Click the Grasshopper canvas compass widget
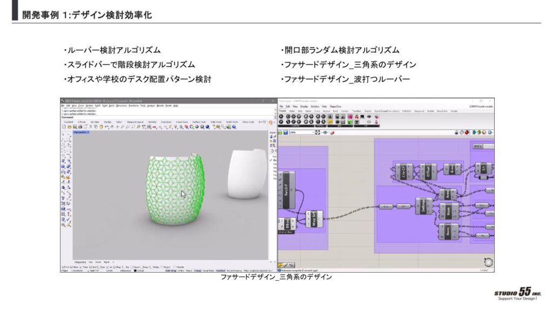The height and width of the screenshot is (311, 553). tap(488, 262)
